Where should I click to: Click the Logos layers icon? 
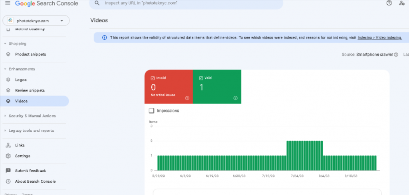click(8, 80)
